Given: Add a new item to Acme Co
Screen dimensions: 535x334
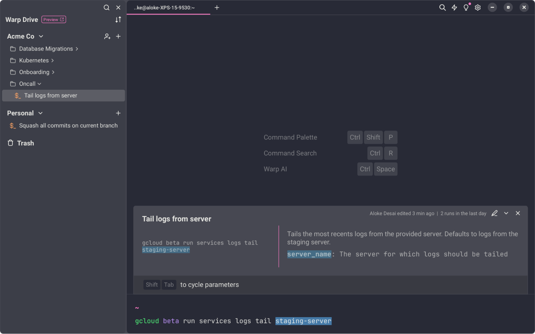Looking at the screenshot, I should point(118,36).
